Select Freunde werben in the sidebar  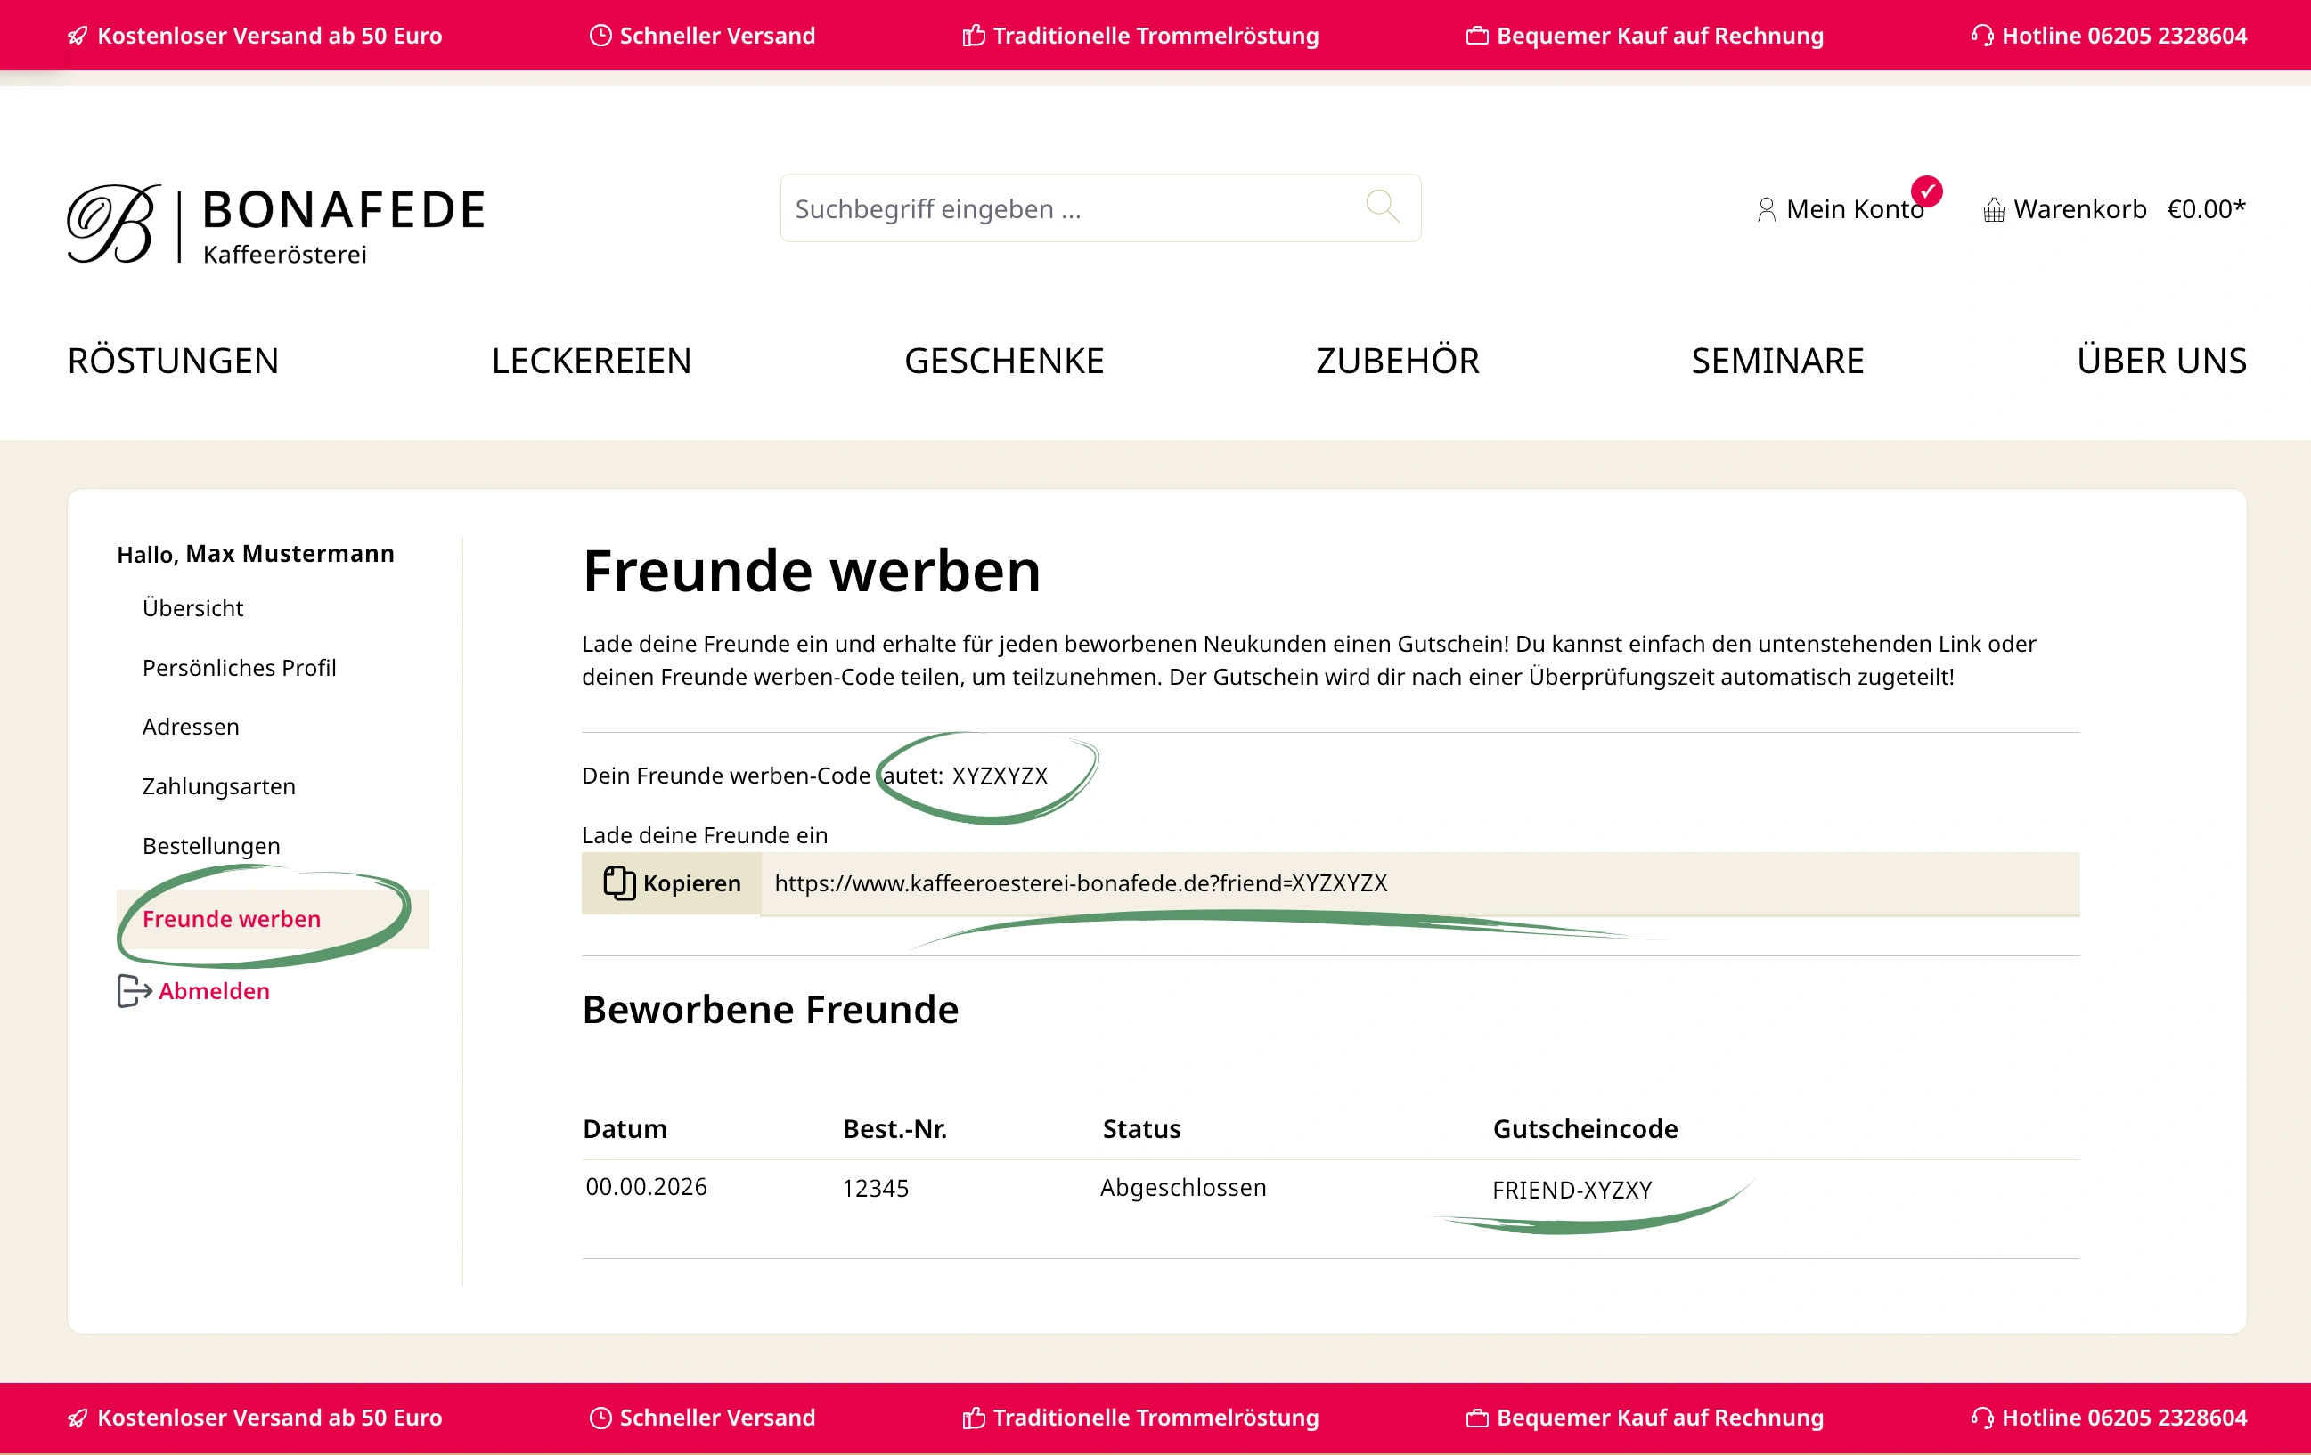pyautogui.click(x=232, y=919)
